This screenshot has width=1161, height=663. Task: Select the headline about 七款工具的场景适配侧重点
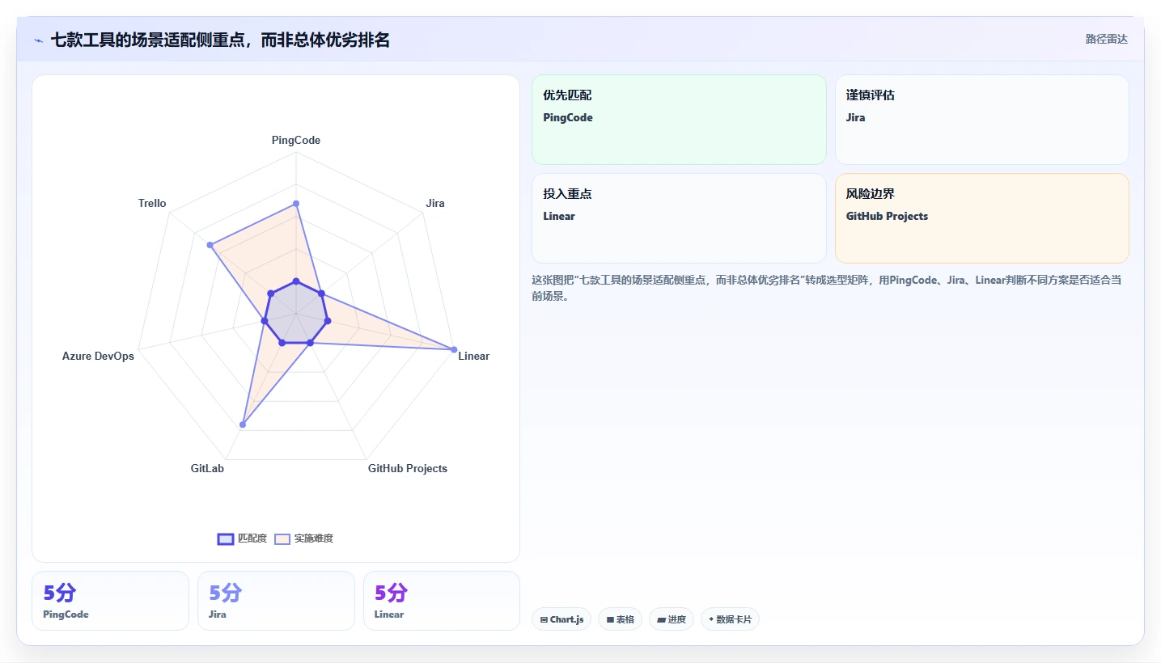(x=220, y=40)
